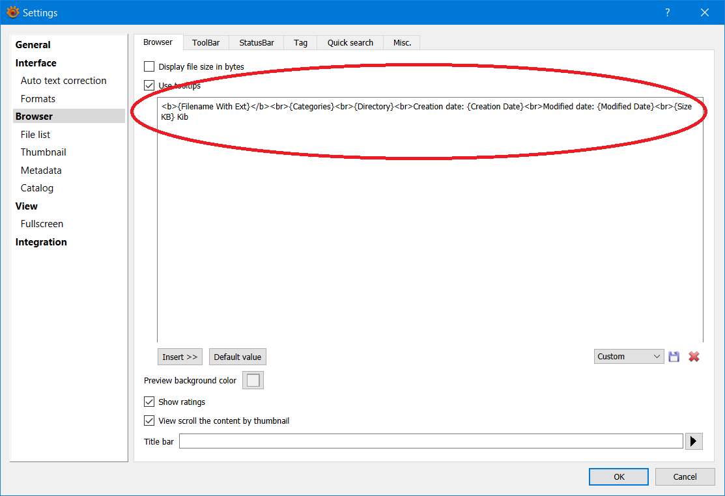Select the Quick search tab
Image resolution: width=725 pixels, height=496 pixels.
coord(350,43)
